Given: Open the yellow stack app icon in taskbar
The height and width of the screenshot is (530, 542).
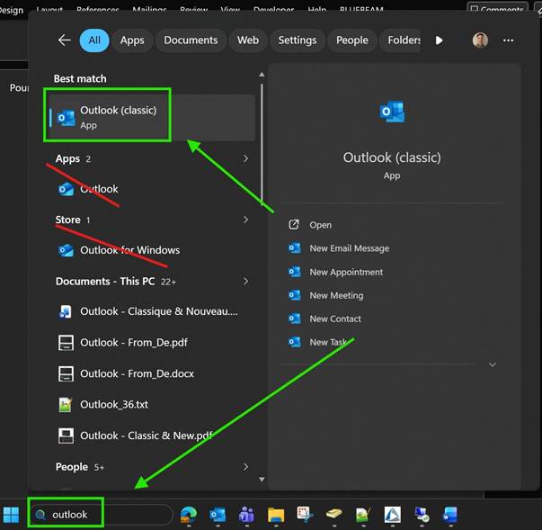Looking at the screenshot, I should 333,515.
